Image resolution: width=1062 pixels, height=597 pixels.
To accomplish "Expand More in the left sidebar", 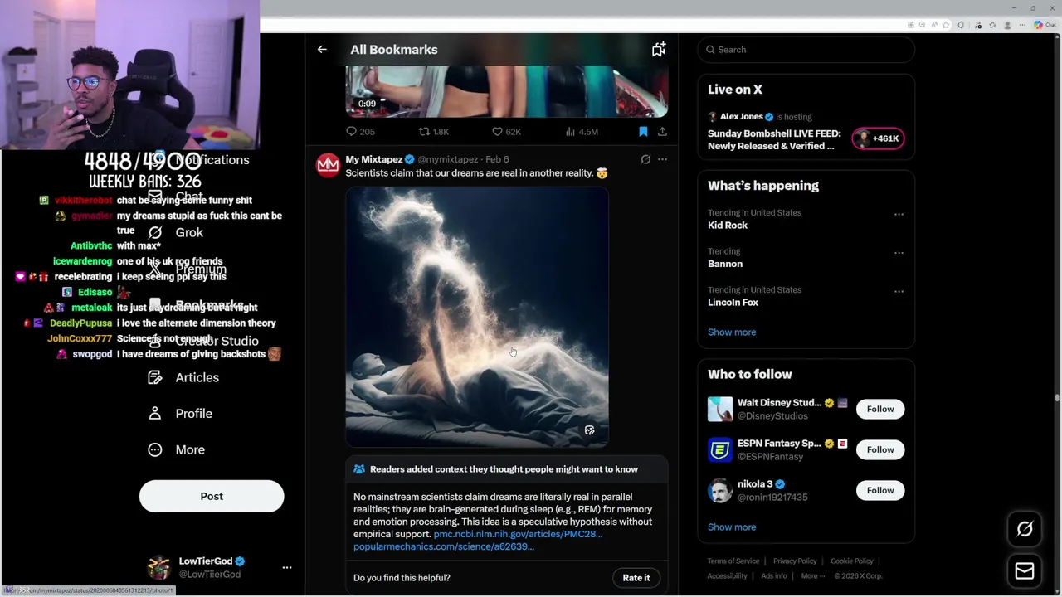I will [177, 449].
